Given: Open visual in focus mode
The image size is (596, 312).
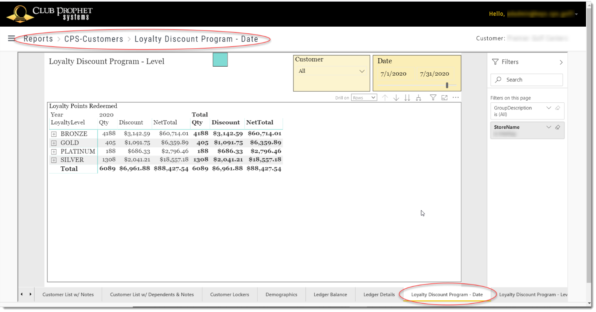Looking at the screenshot, I should (444, 97).
